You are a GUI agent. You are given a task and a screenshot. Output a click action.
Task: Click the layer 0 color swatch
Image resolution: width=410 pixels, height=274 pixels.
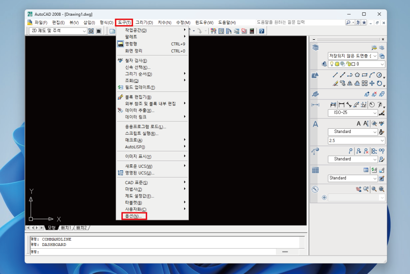click(x=353, y=64)
